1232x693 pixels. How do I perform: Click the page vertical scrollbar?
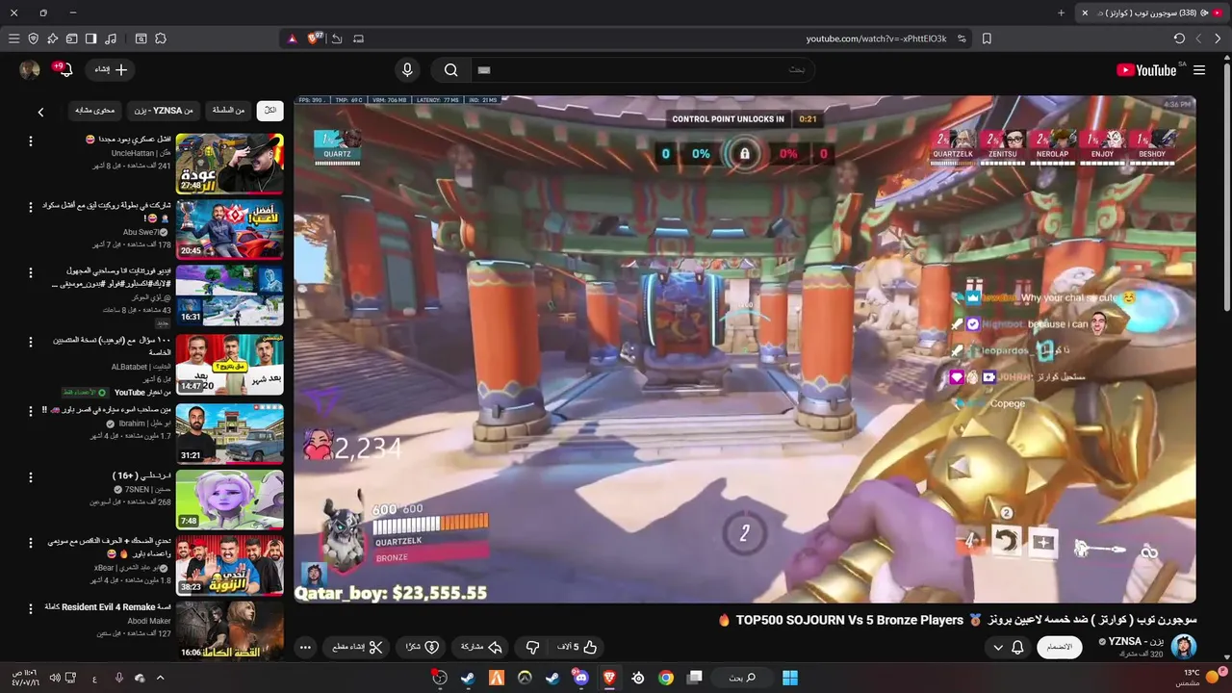tap(1226, 188)
